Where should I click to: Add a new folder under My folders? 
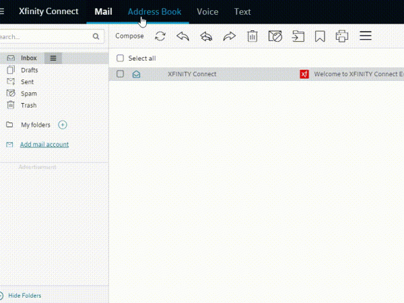tap(63, 125)
